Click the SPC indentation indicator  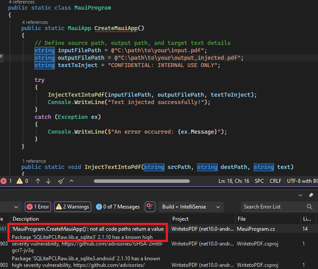point(259,181)
